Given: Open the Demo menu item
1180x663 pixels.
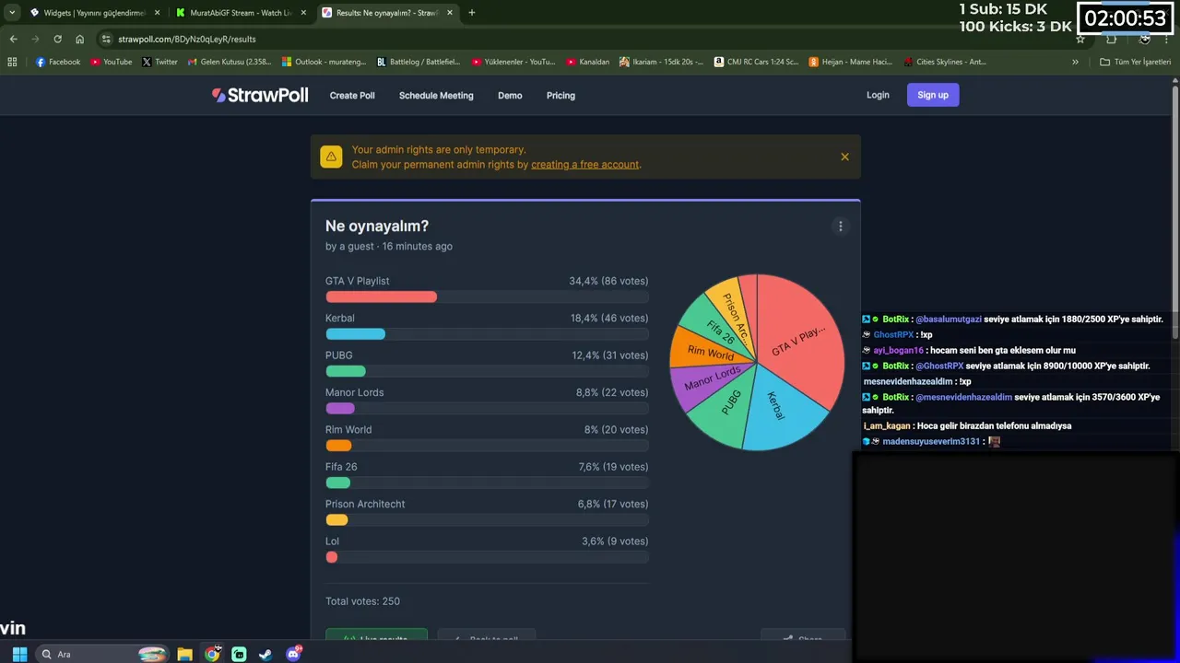Looking at the screenshot, I should point(510,95).
